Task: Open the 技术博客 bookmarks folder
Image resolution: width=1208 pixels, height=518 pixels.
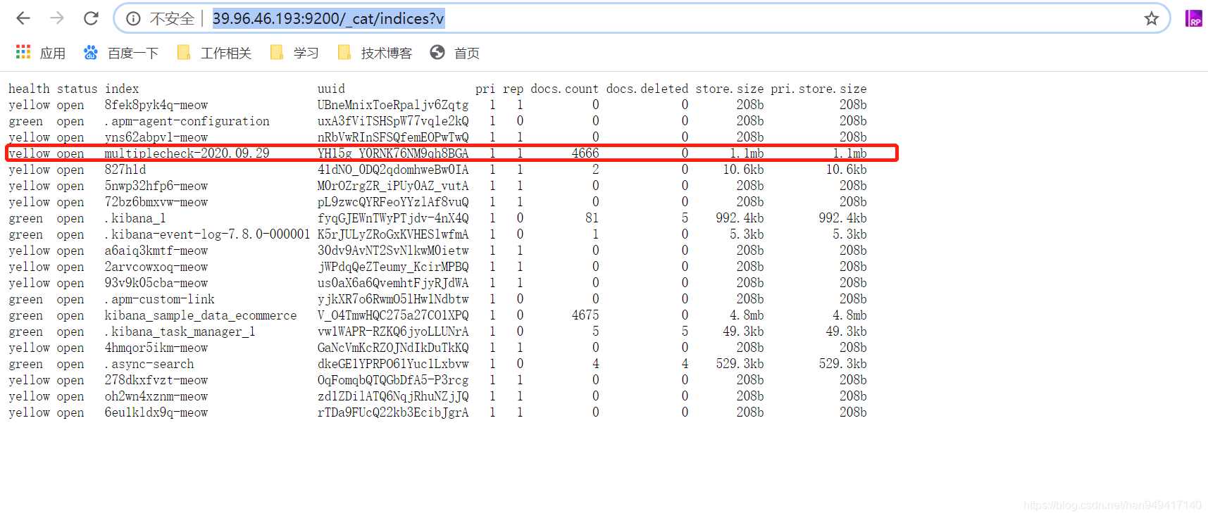Action: click(375, 53)
